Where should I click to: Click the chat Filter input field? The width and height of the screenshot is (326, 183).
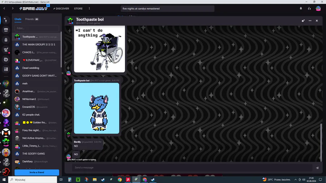pyautogui.click(x=37, y=28)
